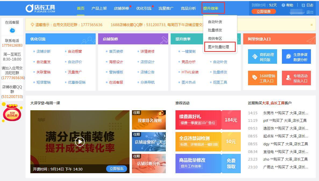Open the 分类导航 link
The width and height of the screenshot is (319, 181).
(x=148, y=82)
